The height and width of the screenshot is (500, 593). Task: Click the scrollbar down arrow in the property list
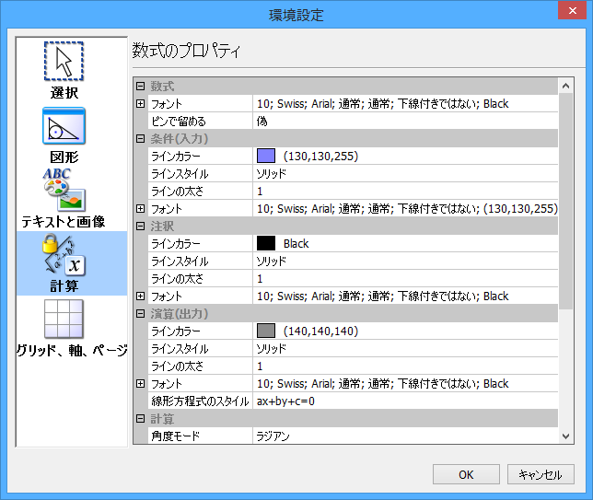tap(565, 436)
